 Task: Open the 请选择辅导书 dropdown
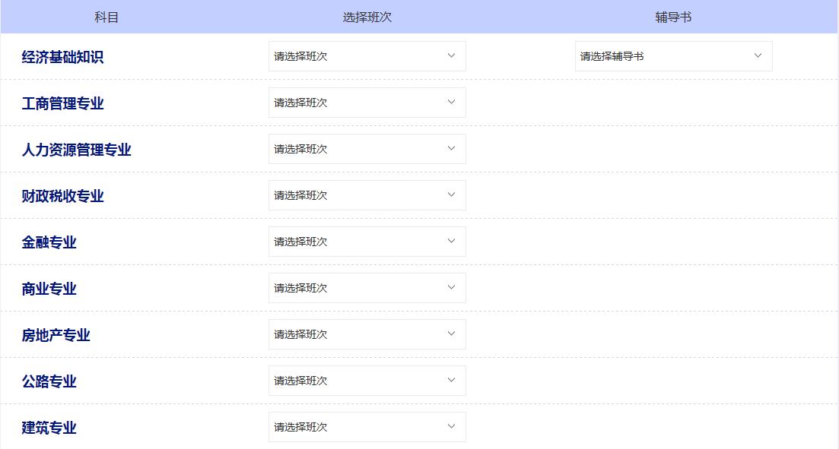[673, 55]
